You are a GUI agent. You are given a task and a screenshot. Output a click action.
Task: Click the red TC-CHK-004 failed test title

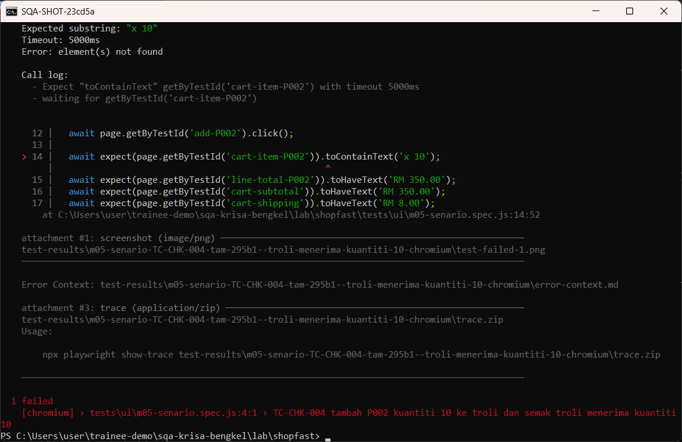[474, 413]
